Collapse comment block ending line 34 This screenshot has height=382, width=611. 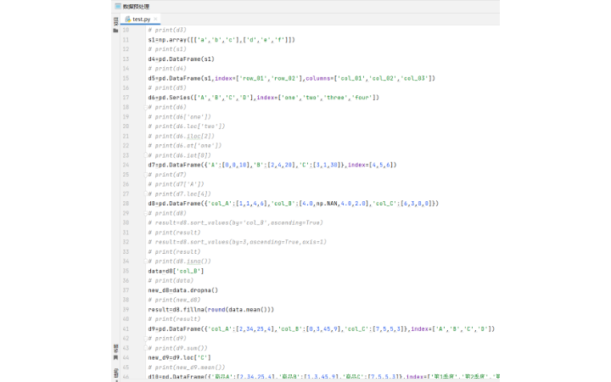click(x=146, y=261)
